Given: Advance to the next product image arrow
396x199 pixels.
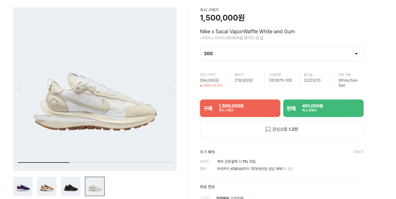Looking at the screenshot, I should click(170, 89).
